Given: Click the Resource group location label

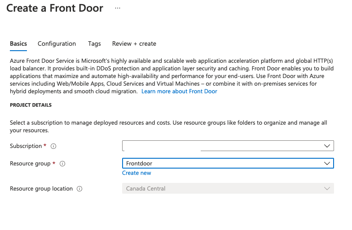Looking at the screenshot, I should click(x=41, y=189).
